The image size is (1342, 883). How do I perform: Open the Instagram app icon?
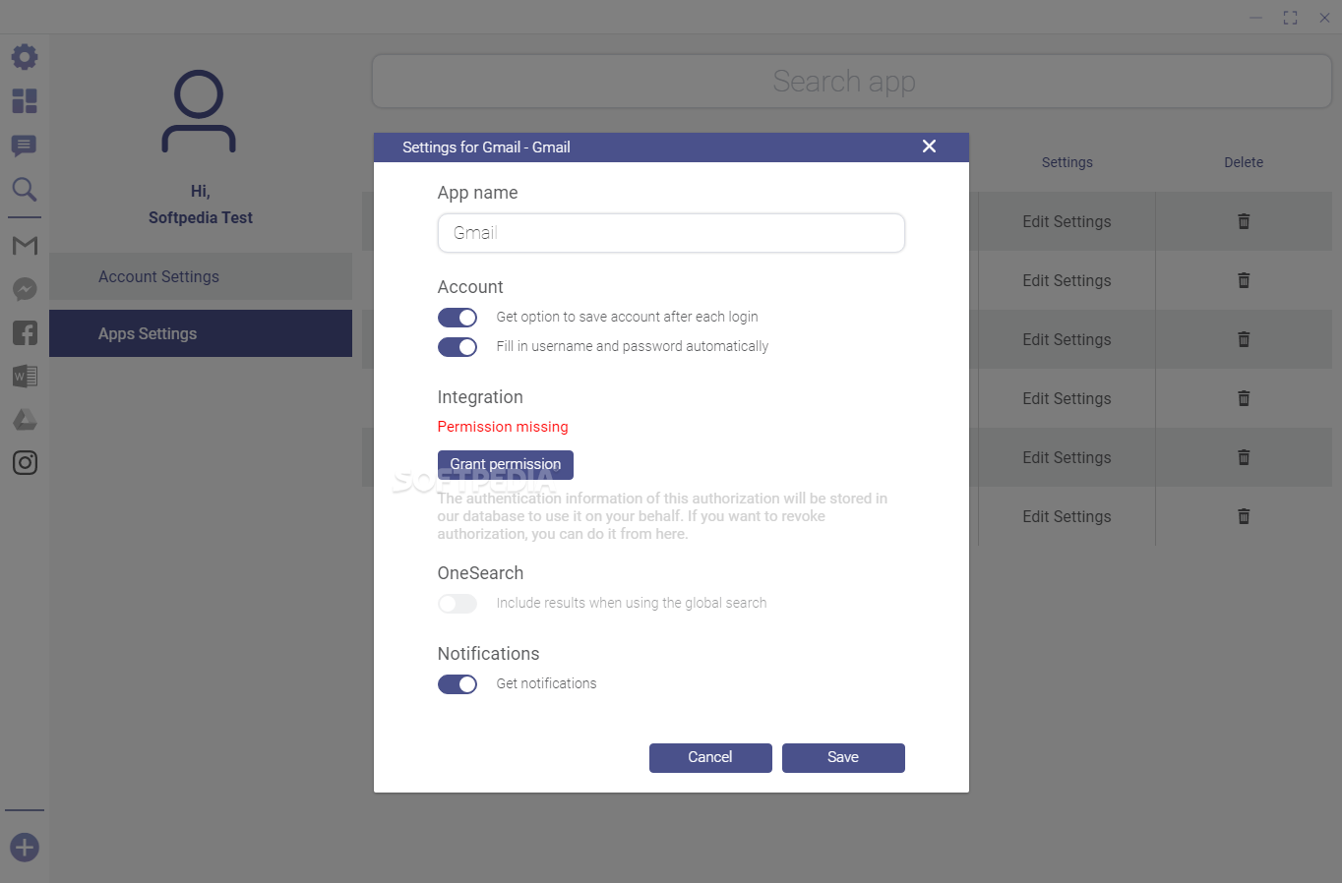pyautogui.click(x=25, y=462)
